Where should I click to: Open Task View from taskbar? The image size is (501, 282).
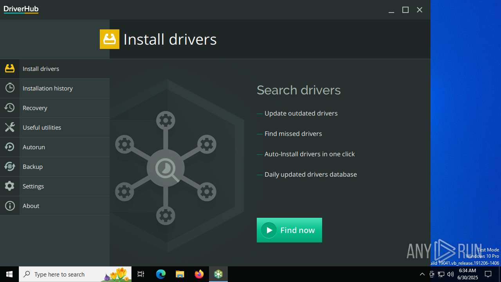pos(141,274)
